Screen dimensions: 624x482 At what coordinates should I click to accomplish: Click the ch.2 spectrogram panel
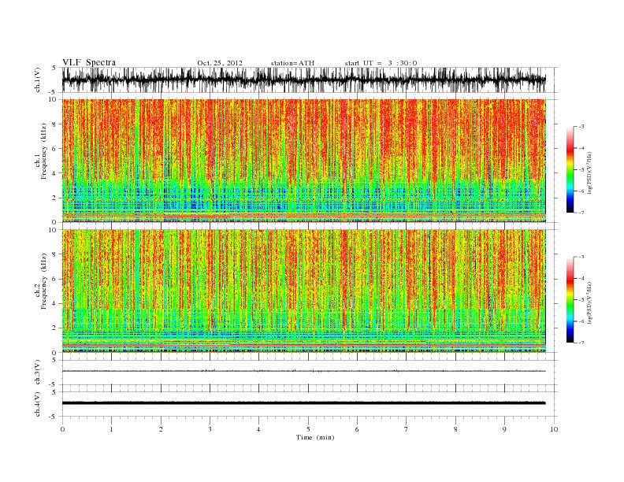pyautogui.click(x=304, y=291)
